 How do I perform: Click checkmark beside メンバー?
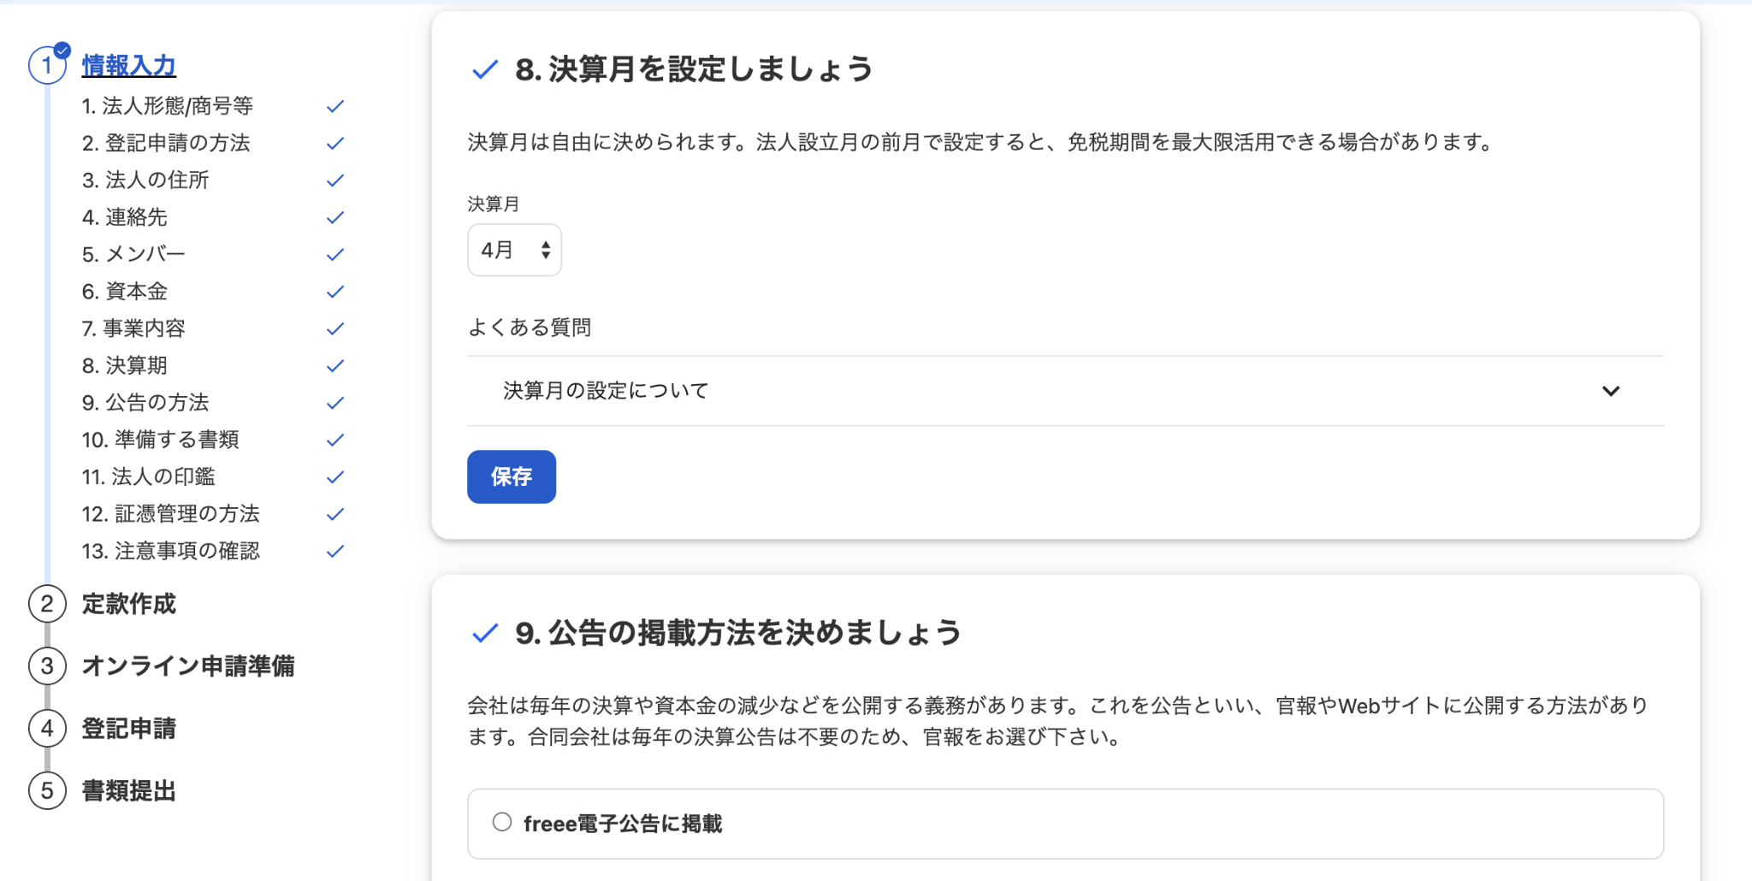[335, 254]
